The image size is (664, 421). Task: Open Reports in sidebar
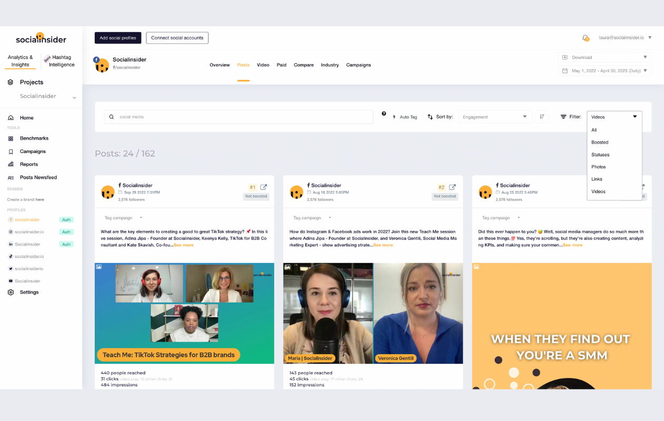pyautogui.click(x=29, y=164)
